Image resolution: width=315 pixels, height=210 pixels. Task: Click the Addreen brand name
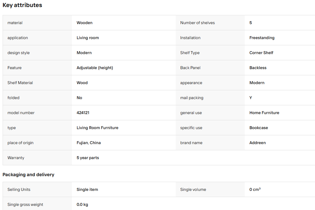[x=257, y=143]
